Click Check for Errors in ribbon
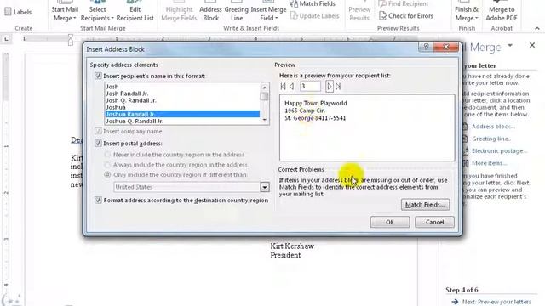Screen dimensions: 545x306 click(x=406, y=16)
